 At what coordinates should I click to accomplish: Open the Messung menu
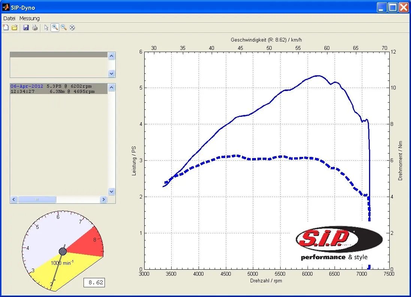29,18
